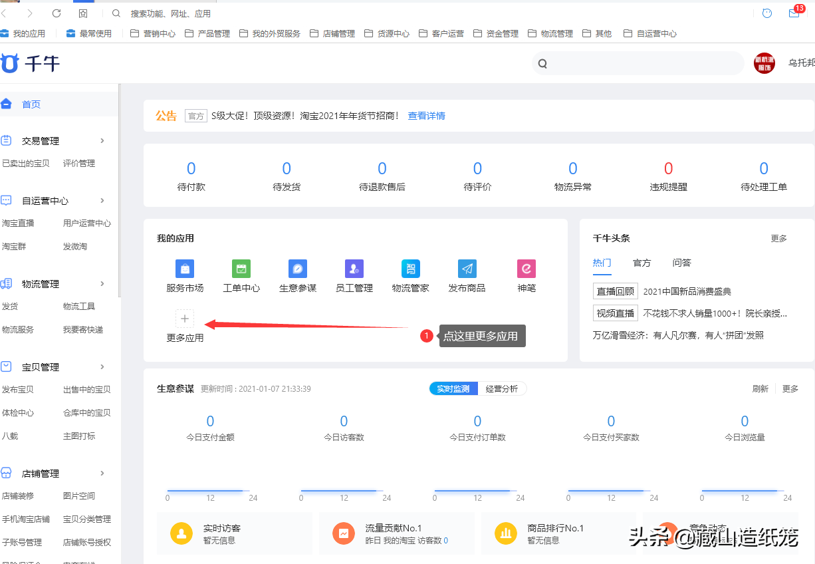This screenshot has width=815, height=564.
Task: Click the 今日支付金额 chart line
Action: click(210, 491)
